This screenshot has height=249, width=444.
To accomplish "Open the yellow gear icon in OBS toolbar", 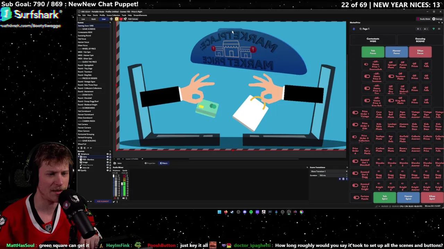I will (117, 19).
